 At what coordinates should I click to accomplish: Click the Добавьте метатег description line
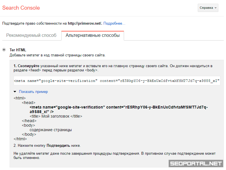click(58, 55)
